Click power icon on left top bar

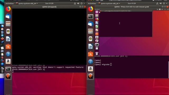[x=82, y=3]
